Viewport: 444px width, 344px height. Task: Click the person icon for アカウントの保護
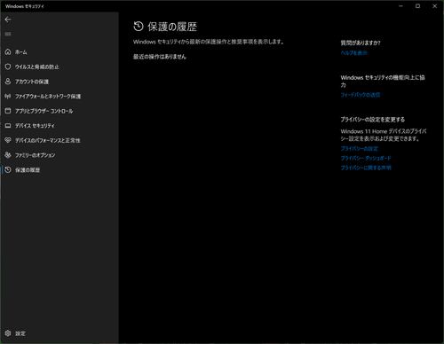(x=8, y=82)
